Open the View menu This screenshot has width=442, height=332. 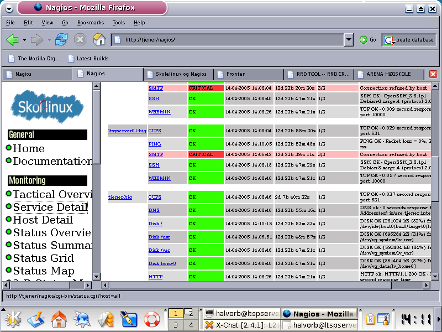point(48,23)
